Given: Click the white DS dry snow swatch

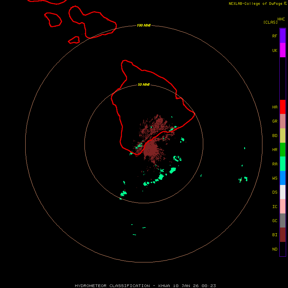Looking at the screenshot, I should (283, 192).
